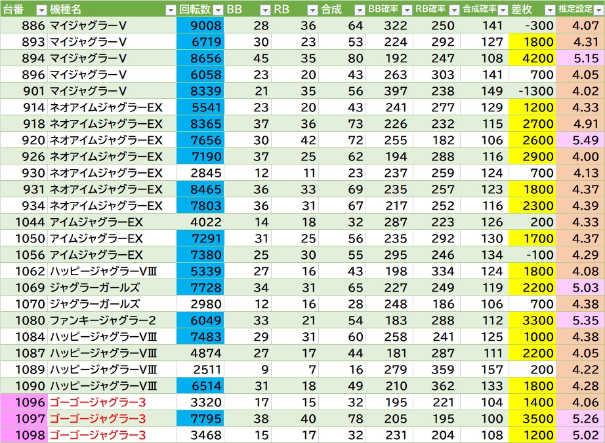Viewport: 605px width, 443px height.
Task: Select the yellow 差枚 cell showing 4200
Action: 532,58
